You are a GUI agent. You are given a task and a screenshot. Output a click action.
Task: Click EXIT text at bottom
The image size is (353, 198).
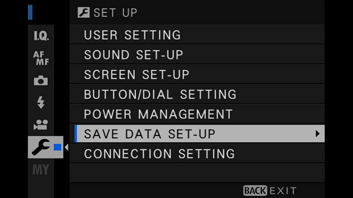pyautogui.click(x=283, y=191)
